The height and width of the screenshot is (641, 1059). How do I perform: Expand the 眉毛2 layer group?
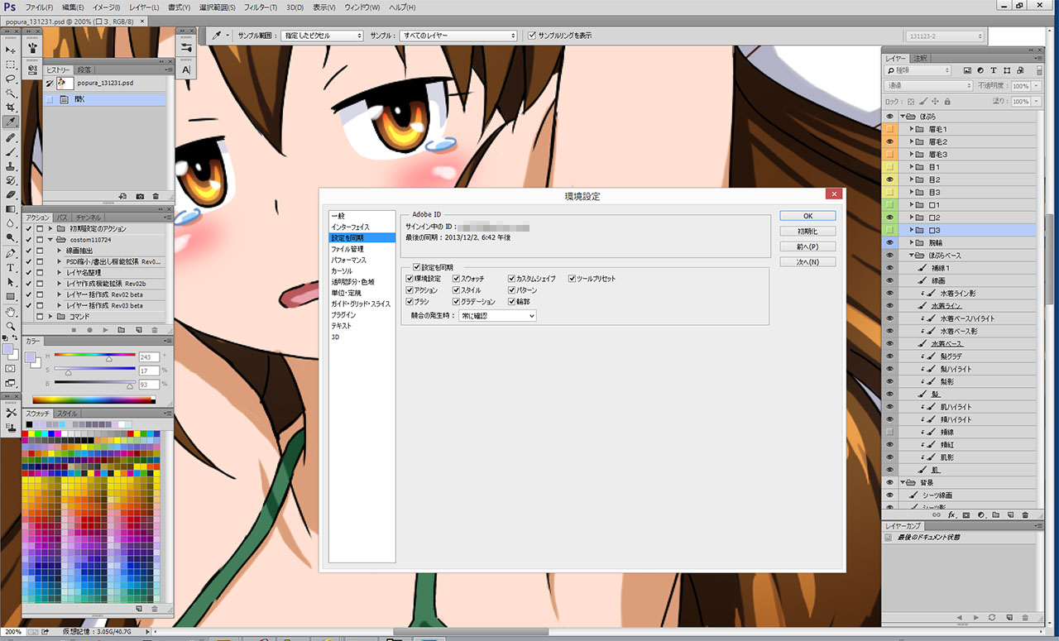[x=911, y=141]
